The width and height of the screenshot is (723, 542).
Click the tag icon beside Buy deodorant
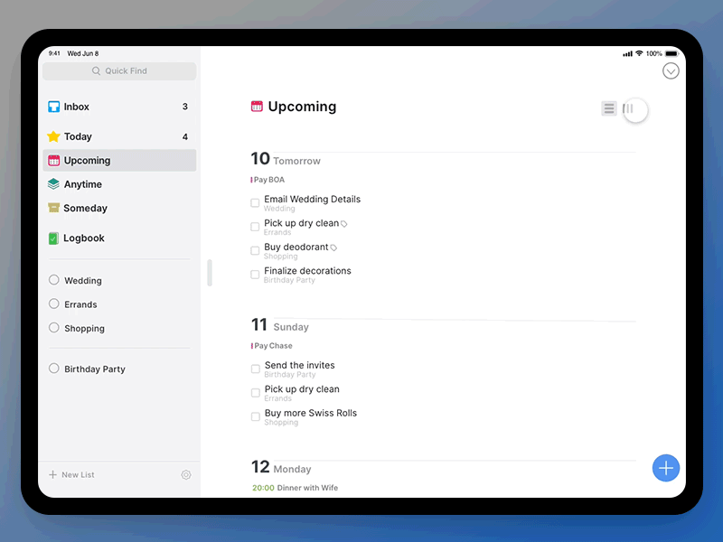click(333, 248)
